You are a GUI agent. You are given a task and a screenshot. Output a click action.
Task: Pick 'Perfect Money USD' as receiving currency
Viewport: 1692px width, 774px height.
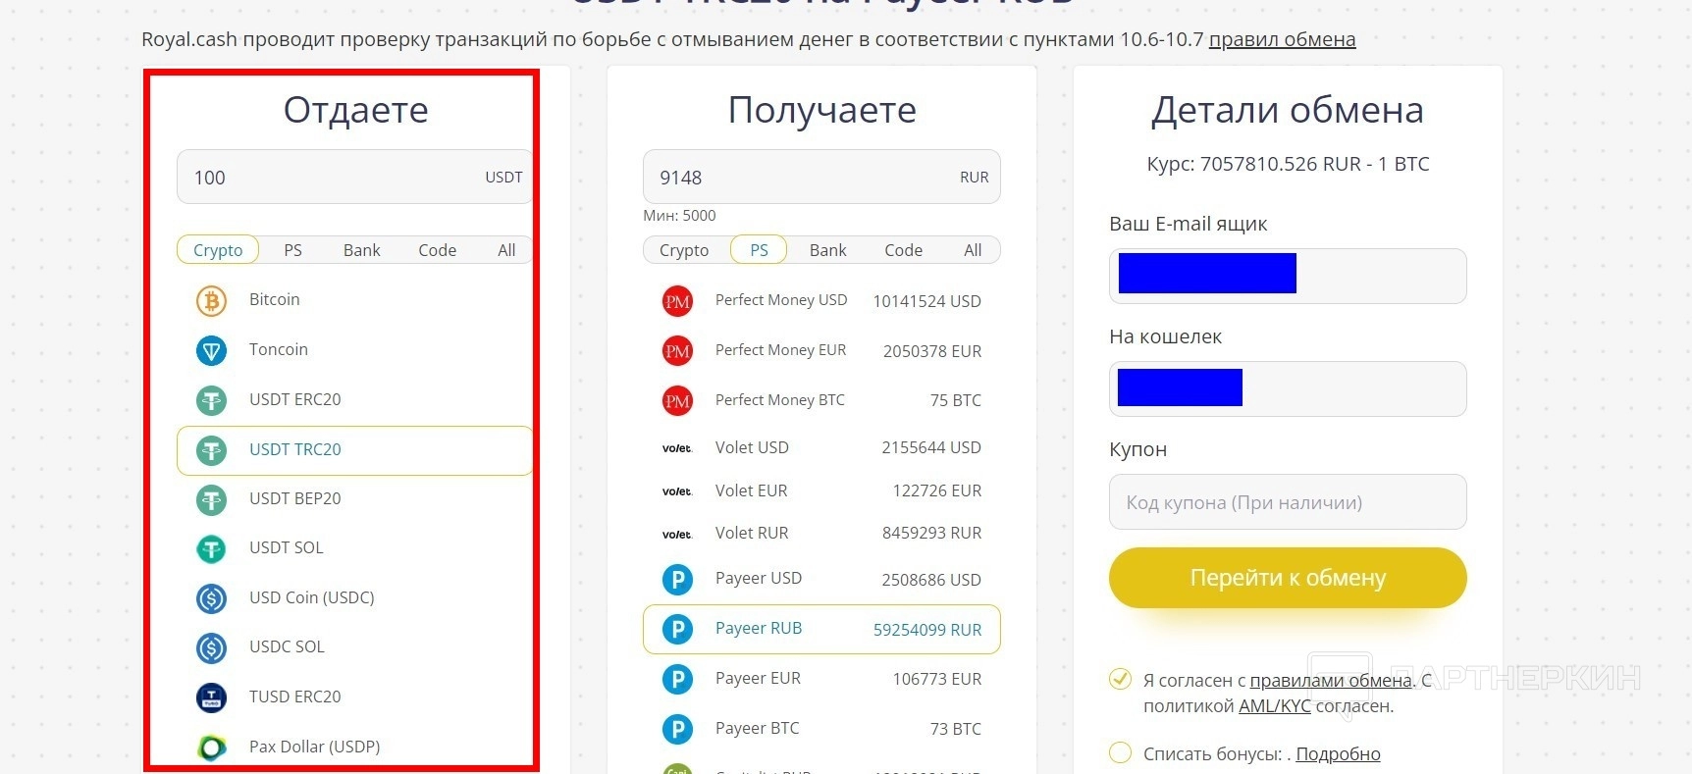(821, 301)
